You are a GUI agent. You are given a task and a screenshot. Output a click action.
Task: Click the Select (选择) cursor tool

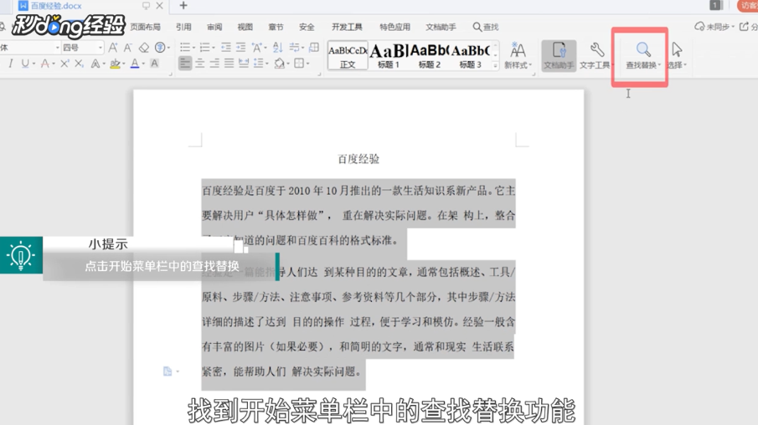click(677, 55)
